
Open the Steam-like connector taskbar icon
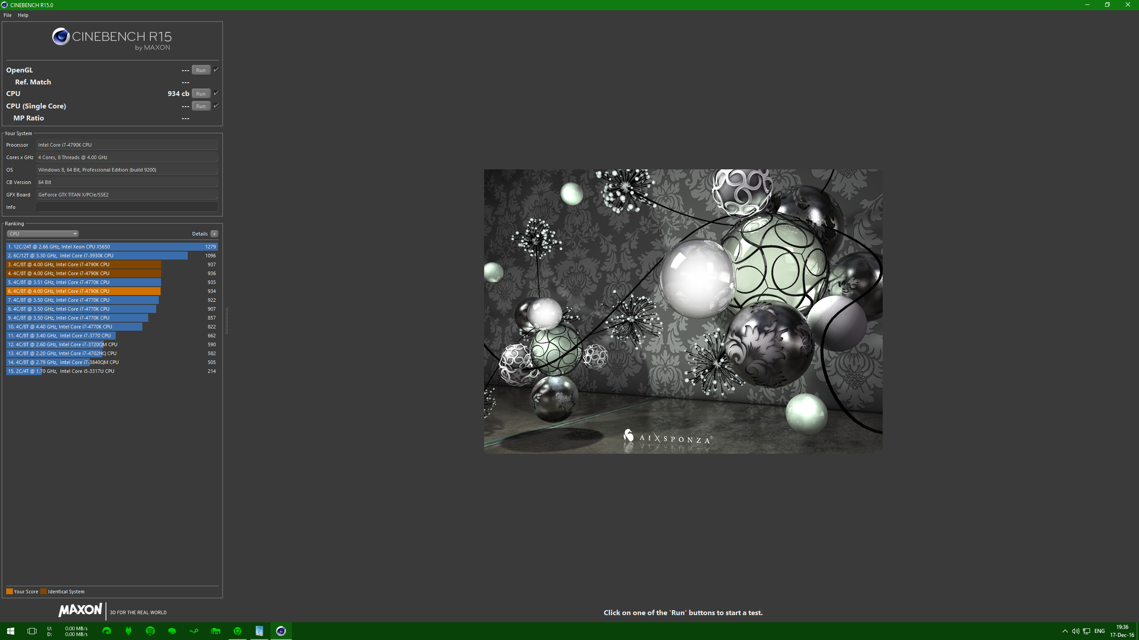point(194,631)
